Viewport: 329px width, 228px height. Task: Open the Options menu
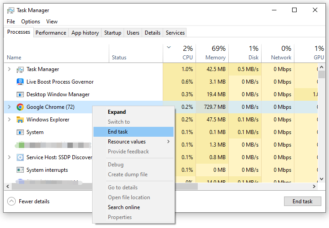(x=31, y=22)
